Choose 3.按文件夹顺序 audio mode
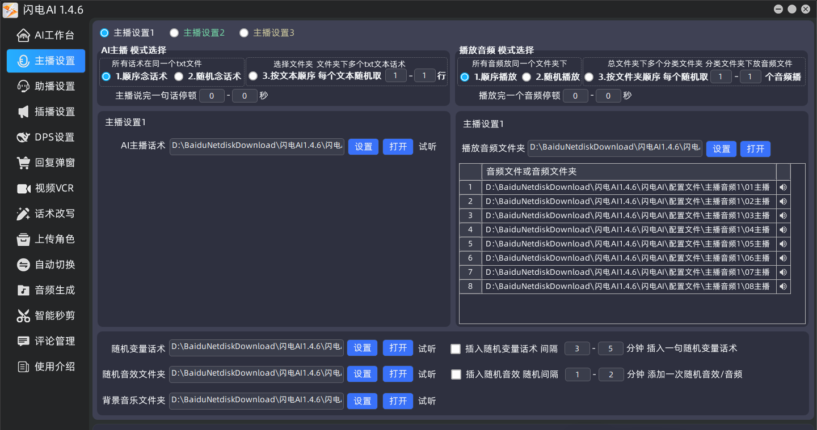 pyautogui.click(x=589, y=77)
